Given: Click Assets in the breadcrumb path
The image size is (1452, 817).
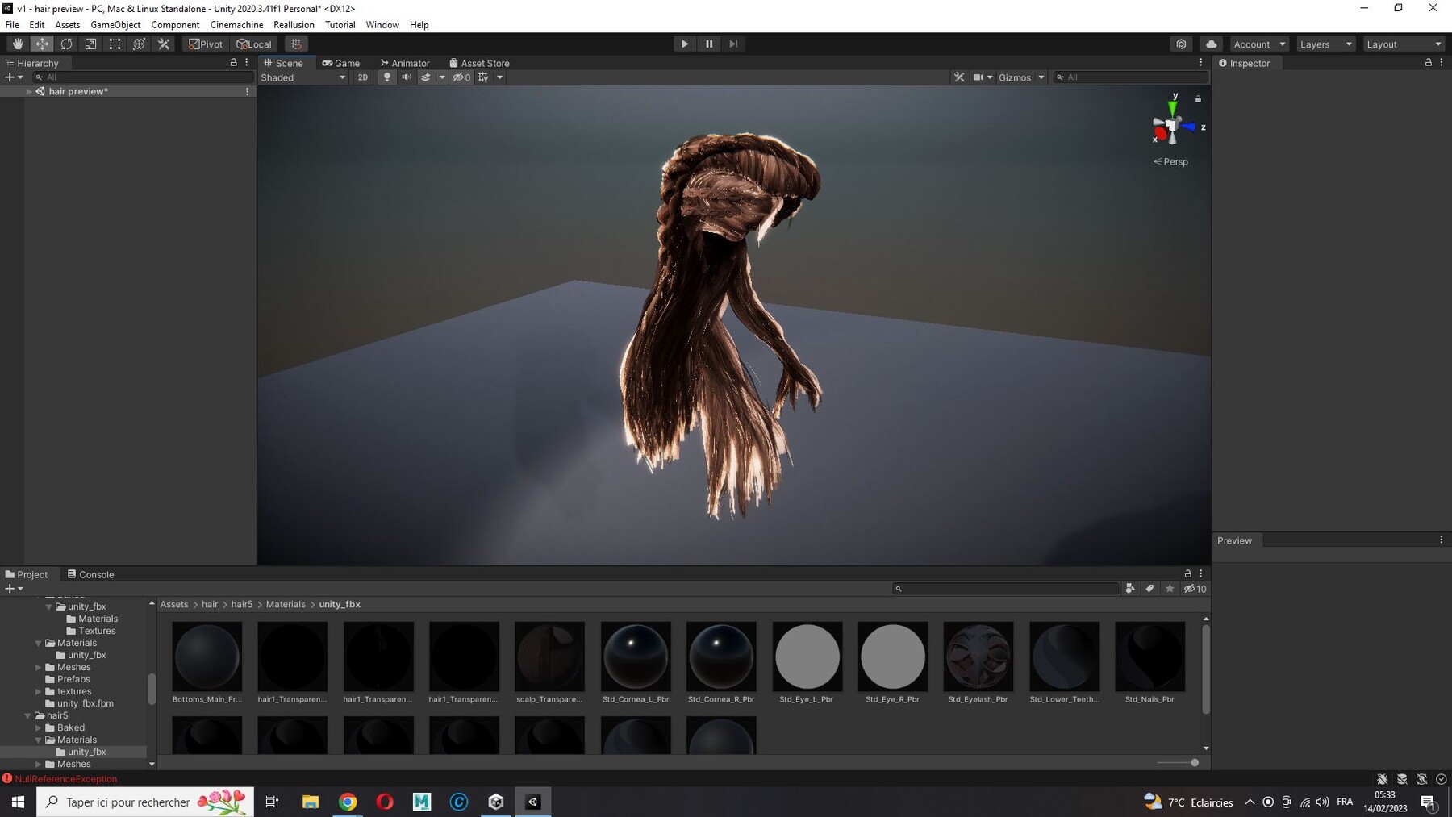Looking at the screenshot, I should pos(174,604).
